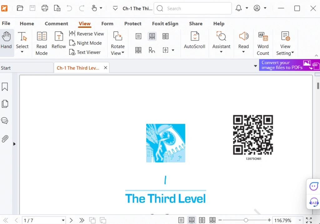Select facing pages view in ribbon
Screen dimensions: 320x224
[x=166, y=36]
